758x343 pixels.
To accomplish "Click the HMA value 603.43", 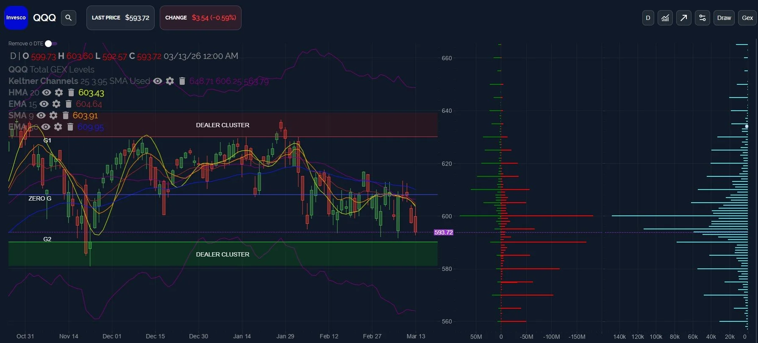I will [x=91, y=92].
